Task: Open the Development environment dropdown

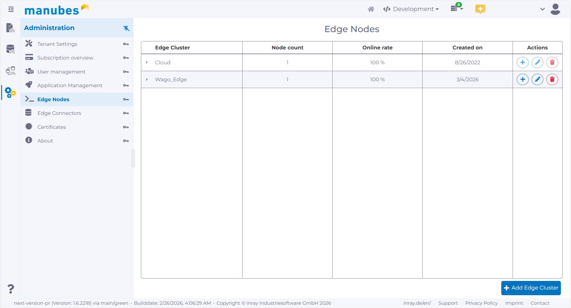Action: [411, 9]
